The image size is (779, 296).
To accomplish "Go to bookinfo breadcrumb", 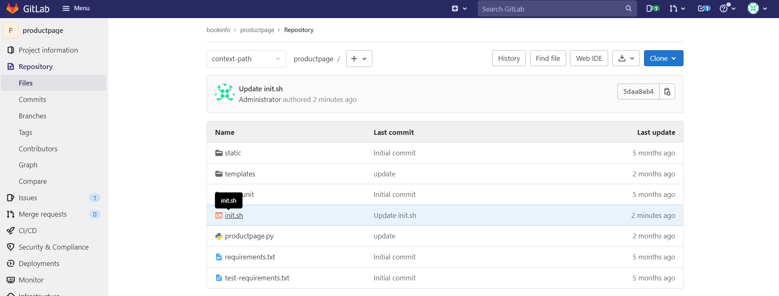I will pyautogui.click(x=219, y=30).
